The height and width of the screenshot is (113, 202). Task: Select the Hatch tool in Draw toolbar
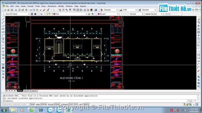coord(3,64)
